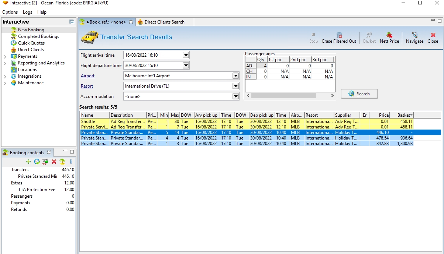This screenshot has height=254, width=444.
Task: Click the red cross icon in Booking contents
Action: click(x=54, y=162)
